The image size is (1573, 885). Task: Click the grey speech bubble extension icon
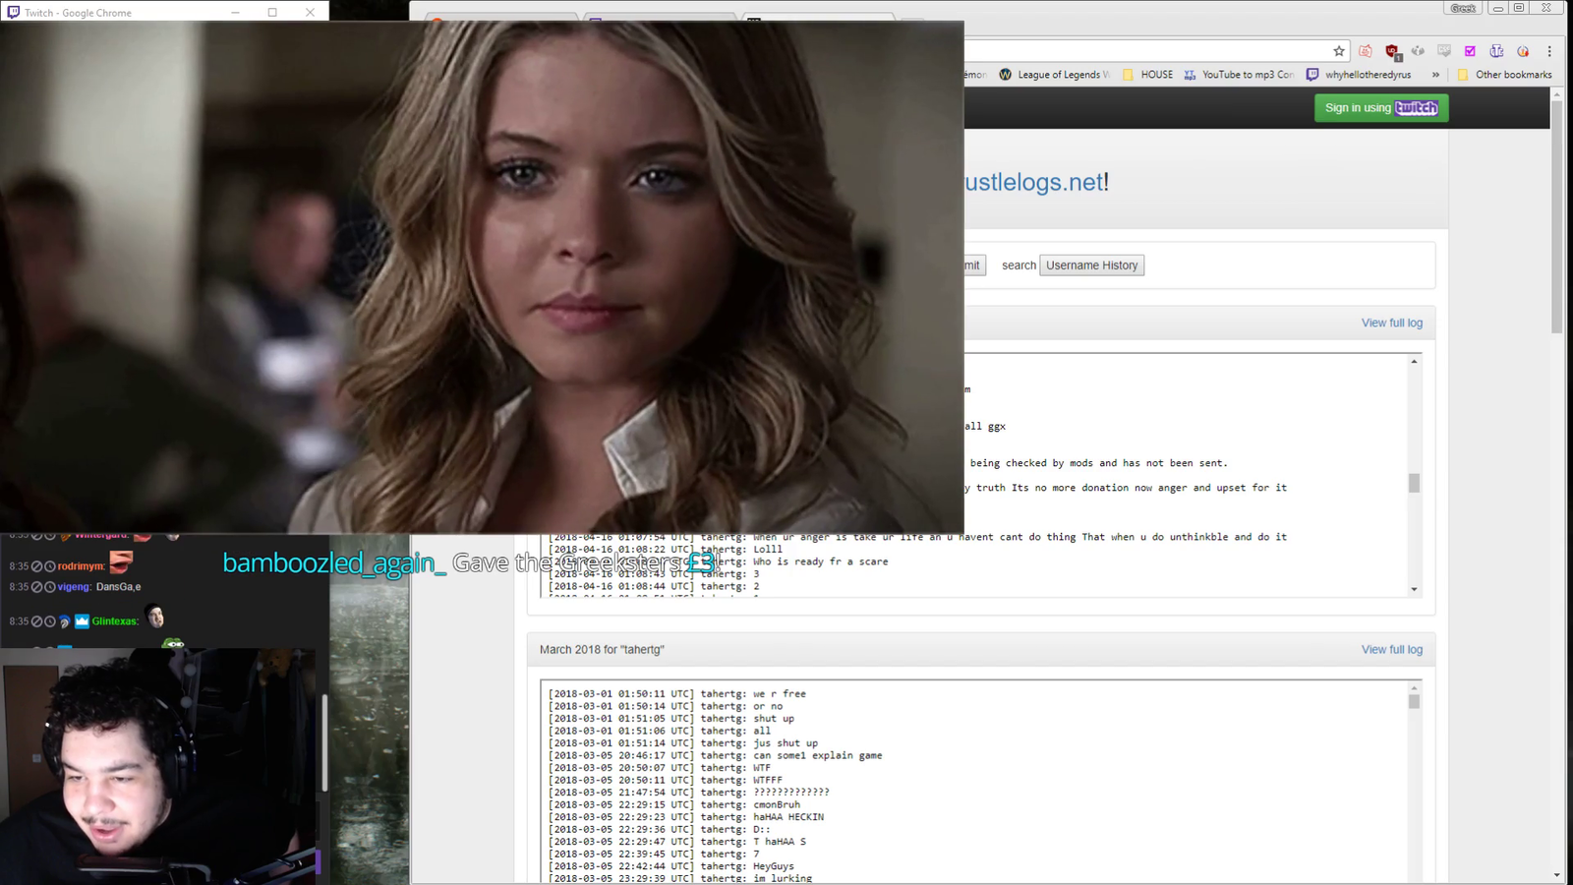point(1444,51)
